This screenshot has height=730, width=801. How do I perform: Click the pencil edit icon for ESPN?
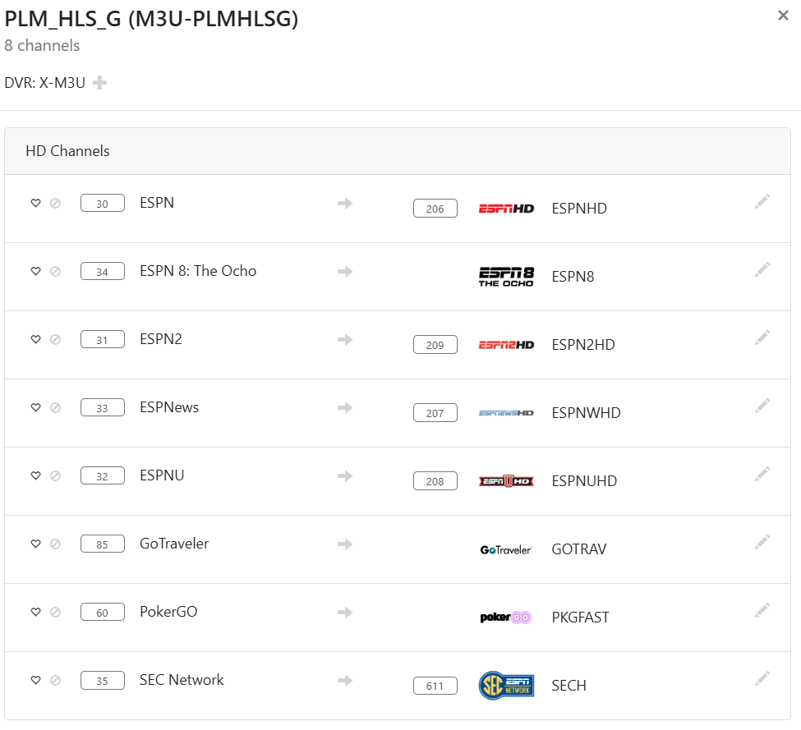[762, 201]
